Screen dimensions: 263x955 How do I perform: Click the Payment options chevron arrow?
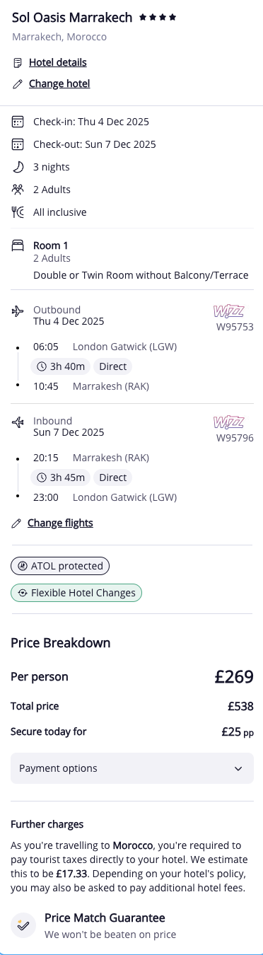point(238,768)
